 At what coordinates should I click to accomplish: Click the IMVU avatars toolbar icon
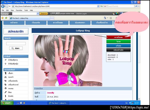pyautogui.click(x=113, y=14)
